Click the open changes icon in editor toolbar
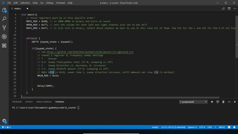This screenshot has width=238, height=134. click(223, 9)
